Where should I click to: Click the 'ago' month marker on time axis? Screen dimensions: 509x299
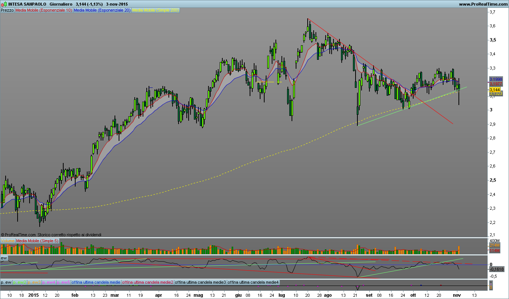pyautogui.click(x=328, y=295)
